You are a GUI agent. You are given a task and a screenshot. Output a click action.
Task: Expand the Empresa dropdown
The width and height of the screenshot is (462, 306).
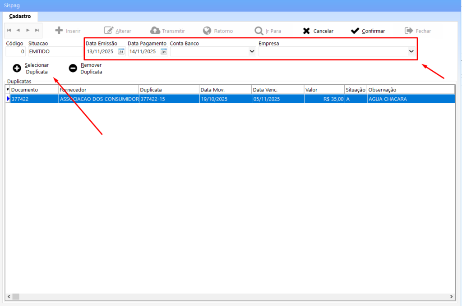tap(411, 51)
